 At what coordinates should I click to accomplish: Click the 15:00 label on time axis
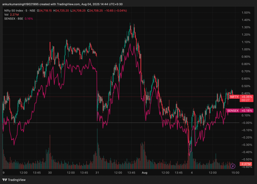(235, 172)
